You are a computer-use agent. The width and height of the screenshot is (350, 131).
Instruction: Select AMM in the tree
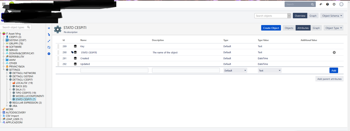[x=12, y=60]
